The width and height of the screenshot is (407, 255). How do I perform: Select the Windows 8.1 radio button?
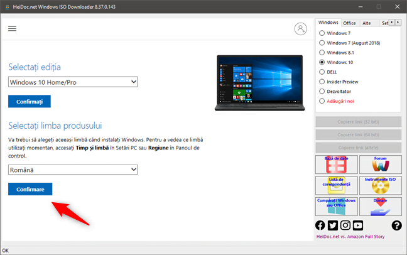tap(322, 53)
